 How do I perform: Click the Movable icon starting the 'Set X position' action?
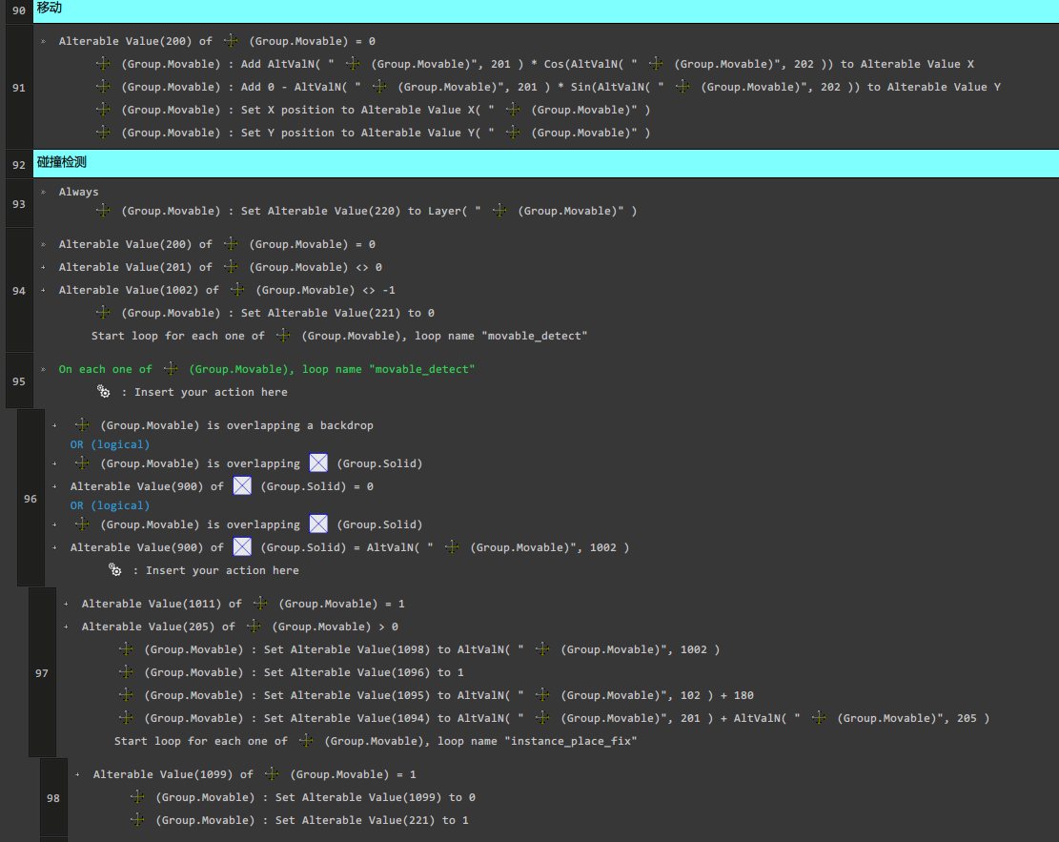pyautogui.click(x=104, y=110)
